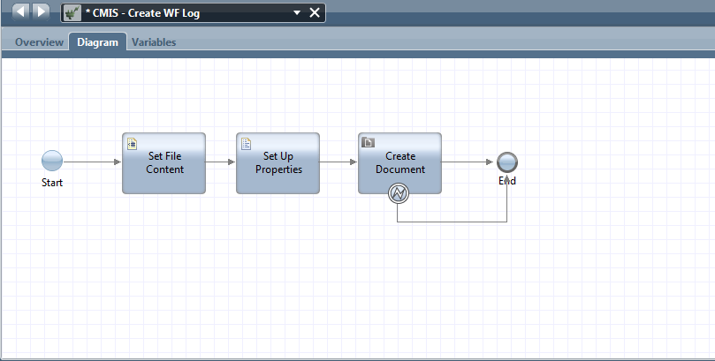715x361 pixels.
Task: Open the process list dropdown arrow
Action: [297, 12]
